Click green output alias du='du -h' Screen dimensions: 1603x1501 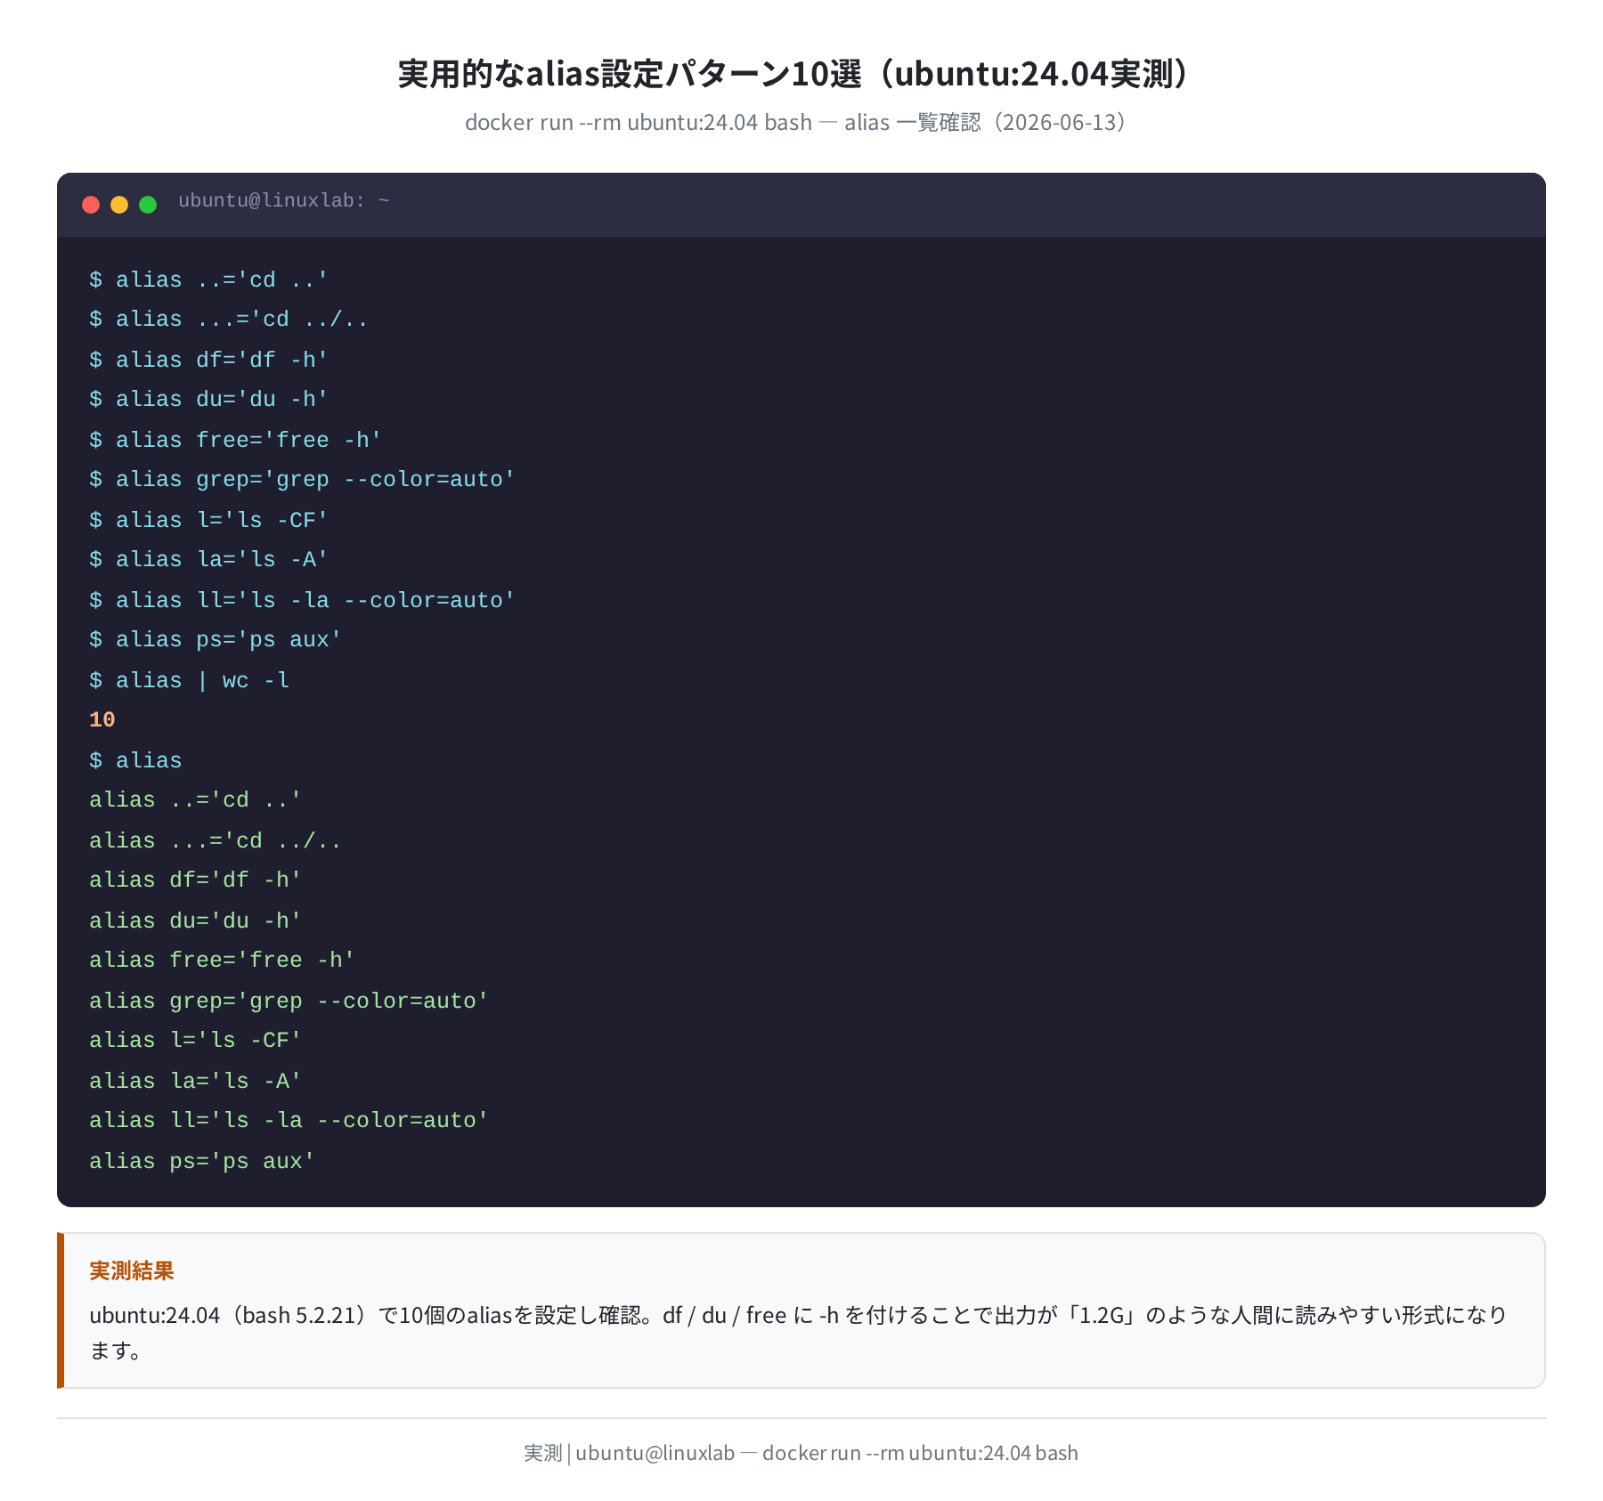(x=196, y=921)
